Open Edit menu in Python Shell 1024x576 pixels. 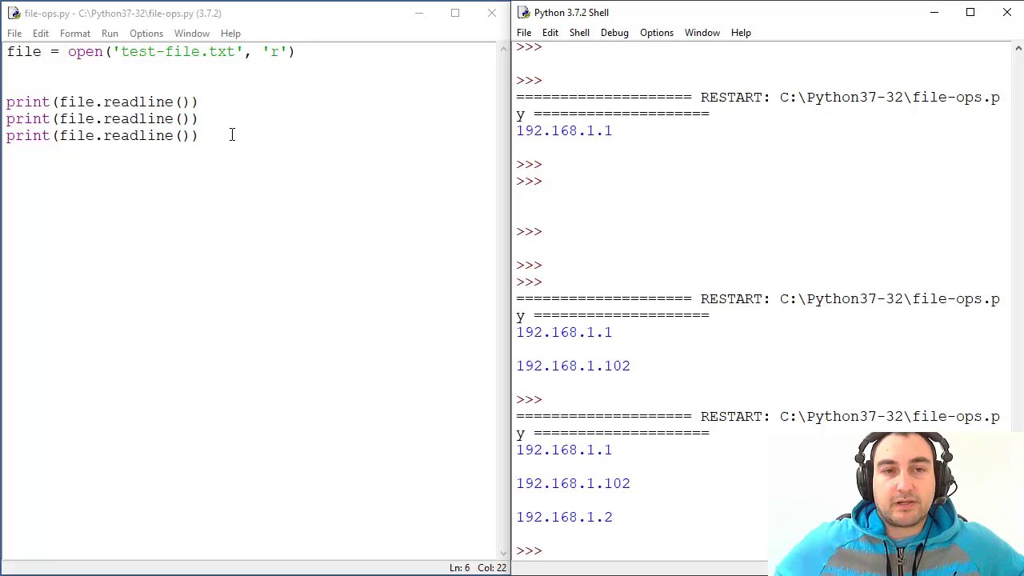[x=550, y=33]
